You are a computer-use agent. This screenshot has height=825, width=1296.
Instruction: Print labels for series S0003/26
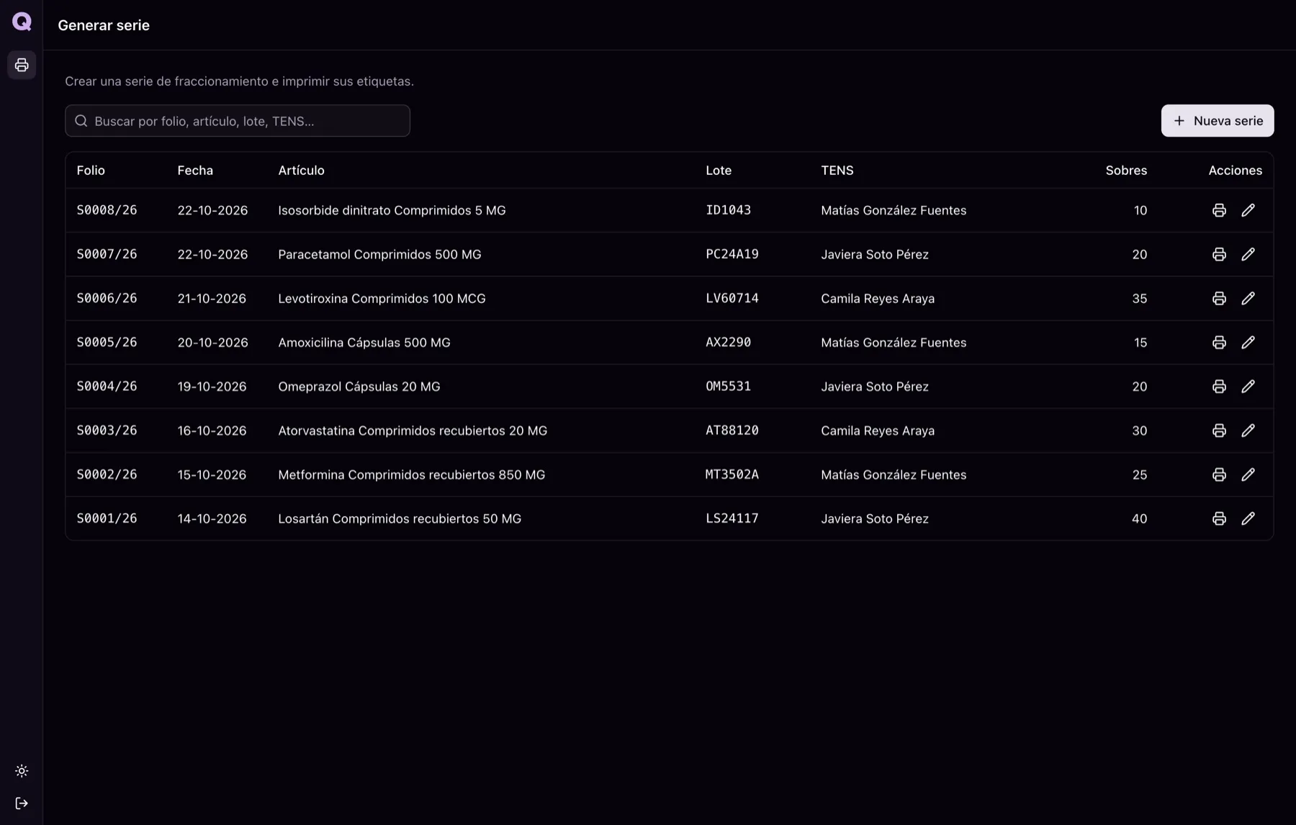coord(1219,430)
